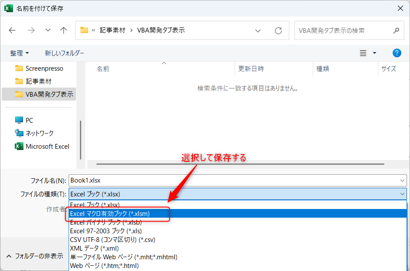Open help with the blue question icon
The image size is (410, 271).
pyautogui.click(x=397, y=53)
